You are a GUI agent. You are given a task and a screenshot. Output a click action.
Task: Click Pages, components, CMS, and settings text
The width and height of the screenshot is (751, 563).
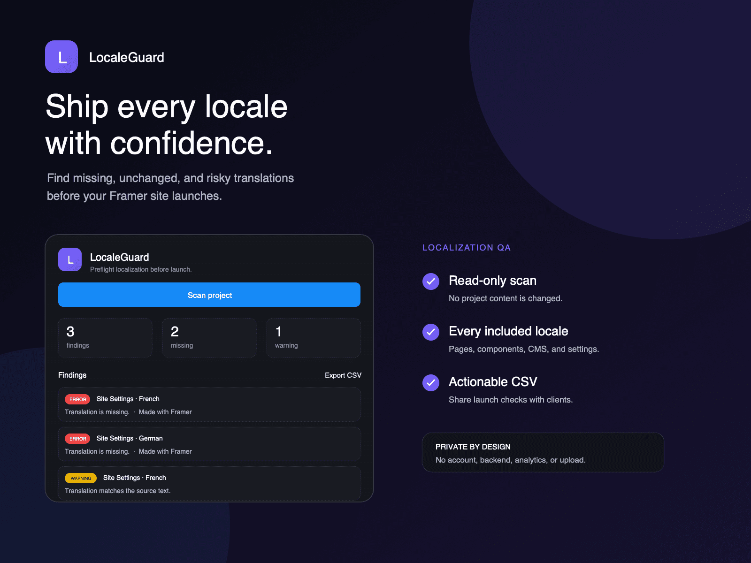(524, 349)
